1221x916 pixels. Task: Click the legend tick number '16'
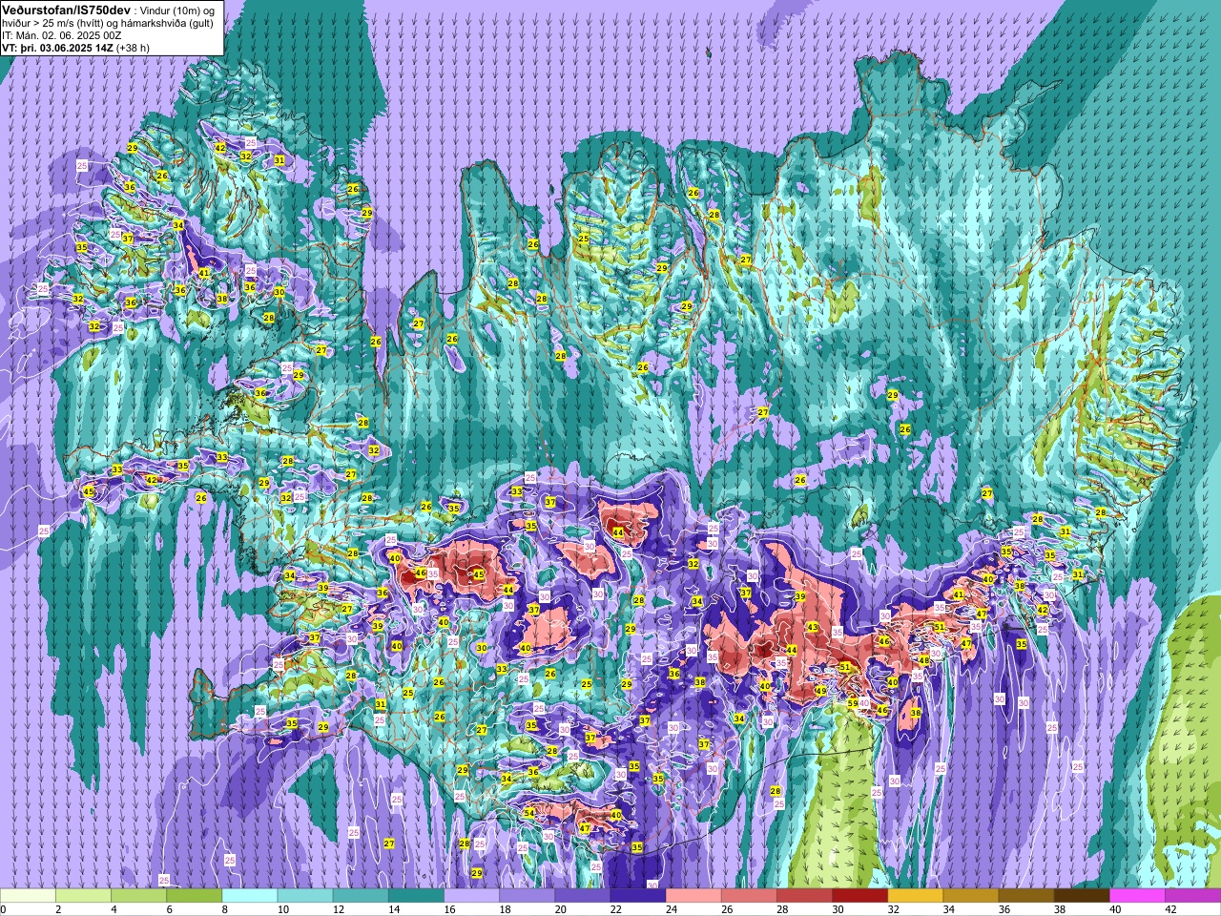coord(448,909)
